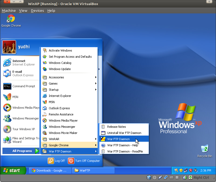This screenshot has width=216, height=182.
Task: Click the All Programs button
Action: click(x=21, y=151)
